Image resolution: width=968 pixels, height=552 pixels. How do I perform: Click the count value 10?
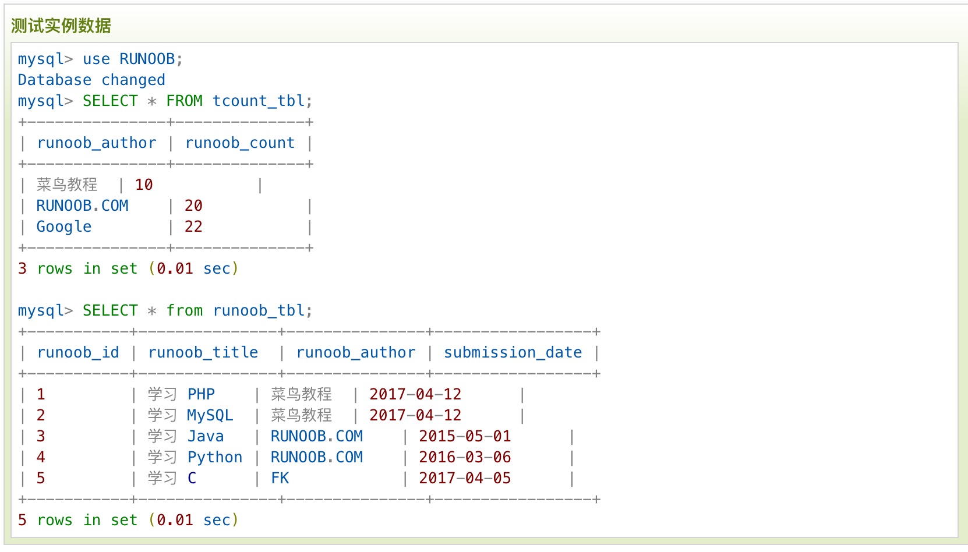(144, 185)
